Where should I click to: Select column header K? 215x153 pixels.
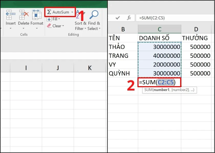[x=90, y=68]
